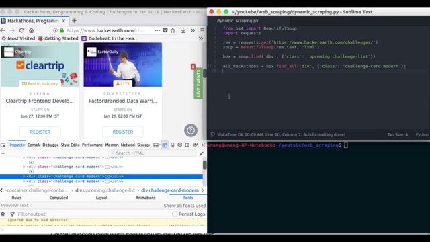Viewport: 430px width, 242px height.
Task: Move breadcrumbs right with arrow
Action: point(203,190)
